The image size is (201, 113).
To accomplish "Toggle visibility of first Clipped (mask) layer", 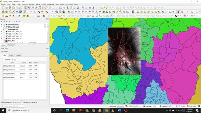I will coord(4,24).
